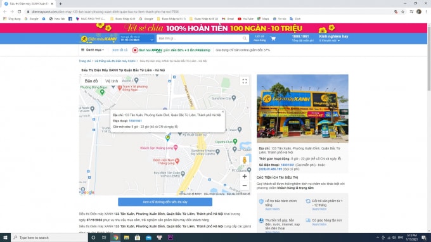Open the Maps bookmark
The image size is (431, 242).
tap(263, 18)
